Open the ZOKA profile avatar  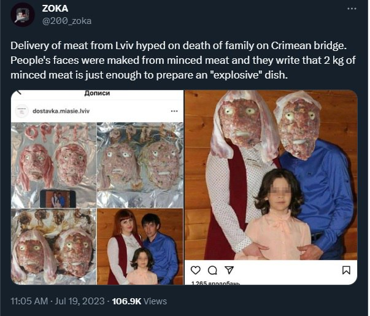point(23,15)
